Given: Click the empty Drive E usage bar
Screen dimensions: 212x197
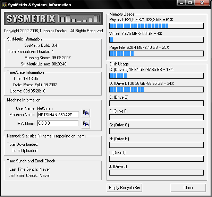Looking at the screenshot, I should (156, 103).
